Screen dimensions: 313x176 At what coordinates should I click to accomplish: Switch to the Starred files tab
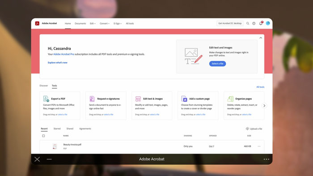[57, 129]
